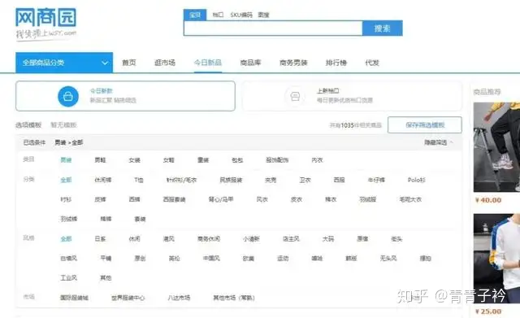520x318 pixels.
Task: Focus the main search input field
Action: pyautogui.click(x=273, y=28)
